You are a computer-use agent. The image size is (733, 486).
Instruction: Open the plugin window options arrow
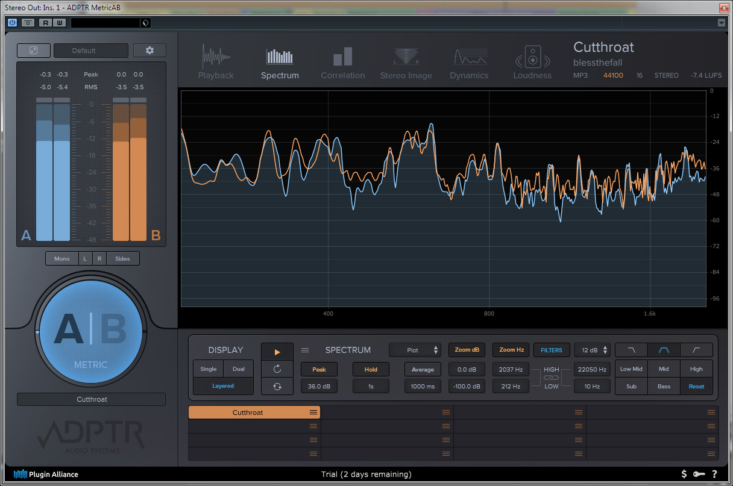pos(722,23)
